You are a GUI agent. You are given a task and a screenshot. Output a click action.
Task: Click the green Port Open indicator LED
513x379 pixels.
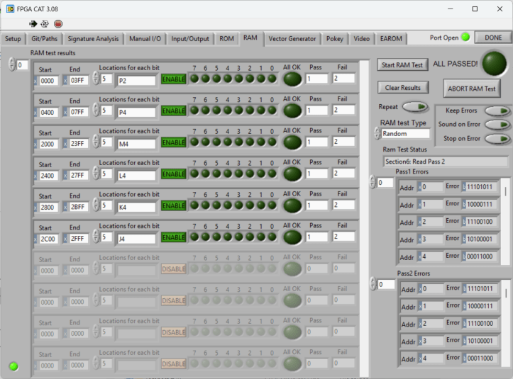pos(465,38)
